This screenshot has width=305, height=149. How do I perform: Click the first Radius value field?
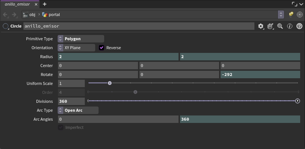coord(118,57)
